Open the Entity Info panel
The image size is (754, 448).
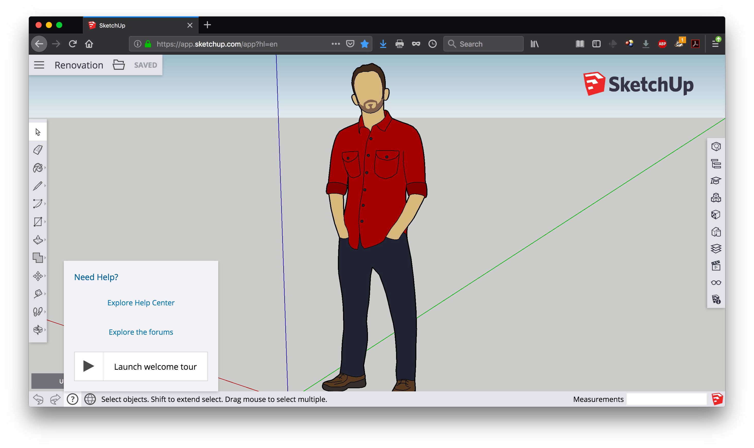pyautogui.click(x=716, y=147)
